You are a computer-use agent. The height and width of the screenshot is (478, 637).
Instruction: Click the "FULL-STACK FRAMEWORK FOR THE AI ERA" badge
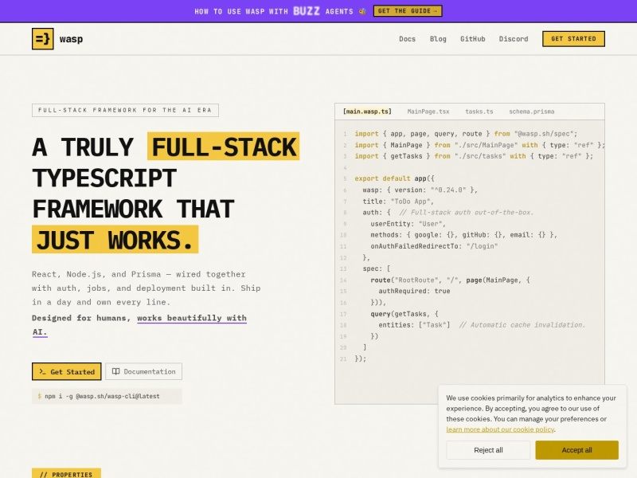click(x=125, y=110)
